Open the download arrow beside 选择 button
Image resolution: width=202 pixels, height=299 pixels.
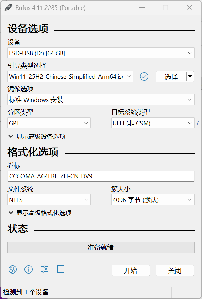click(x=190, y=77)
